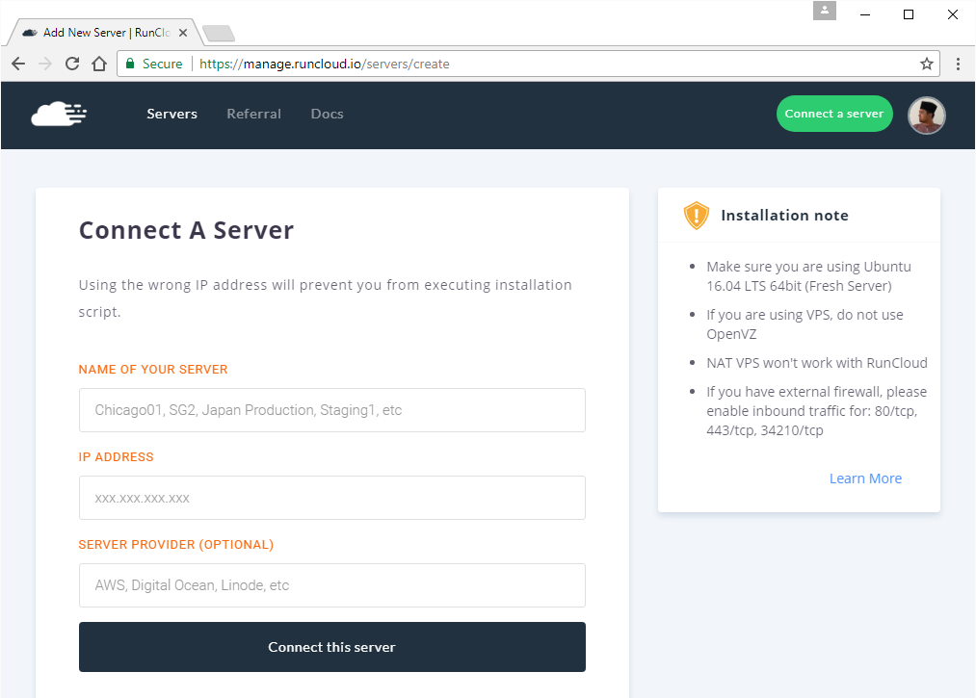Image resolution: width=976 pixels, height=698 pixels.
Task: Click the Connect this server button
Action: point(331,647)
